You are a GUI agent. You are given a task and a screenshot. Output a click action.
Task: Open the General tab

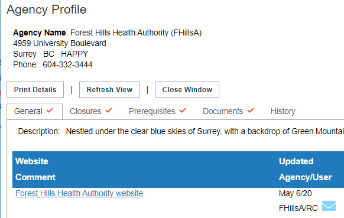coord(34,111)
